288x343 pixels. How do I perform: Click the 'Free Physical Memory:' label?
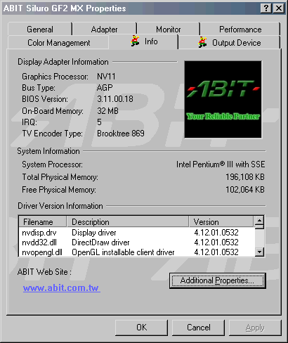[59, 190]
